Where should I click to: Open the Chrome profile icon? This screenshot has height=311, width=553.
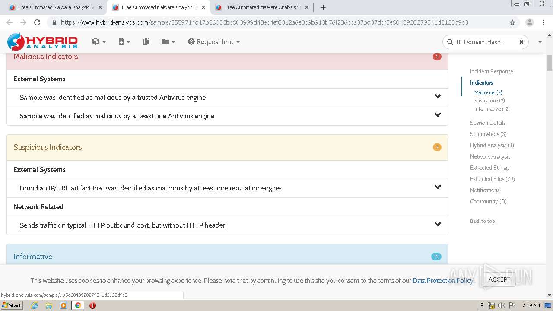[x=529, y=22]
